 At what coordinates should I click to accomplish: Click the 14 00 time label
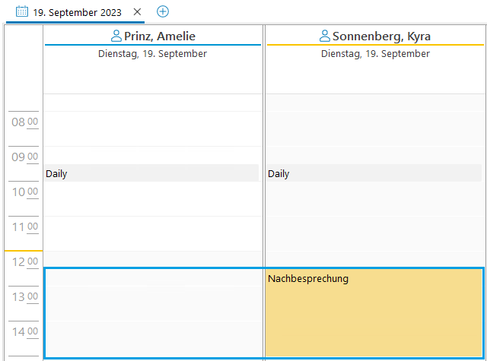tap(24, 331)
